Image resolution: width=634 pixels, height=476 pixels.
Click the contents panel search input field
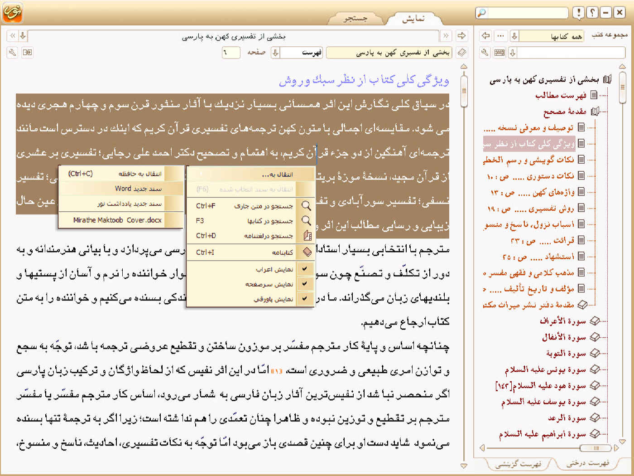(x=572, y=53)
